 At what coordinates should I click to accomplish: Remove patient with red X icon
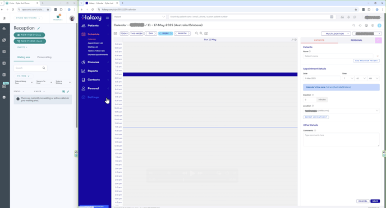(x=378, y=56)
